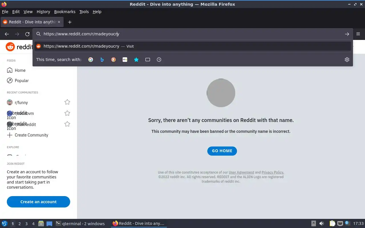
Task: Open Help menu
Action: click(x=97, y=12)
